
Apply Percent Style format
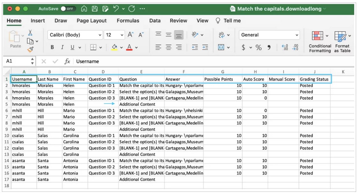tap(259, 47)
